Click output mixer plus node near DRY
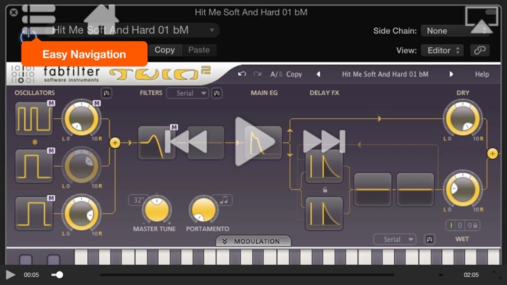This screenshot has height=285, width=507. pyautogui.click(x=492, y=153)
